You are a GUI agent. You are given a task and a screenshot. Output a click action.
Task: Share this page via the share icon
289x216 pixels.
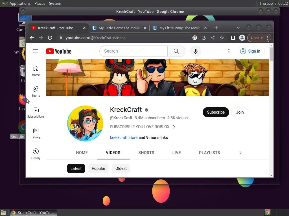pyautogui.click(x=213, y=38)
